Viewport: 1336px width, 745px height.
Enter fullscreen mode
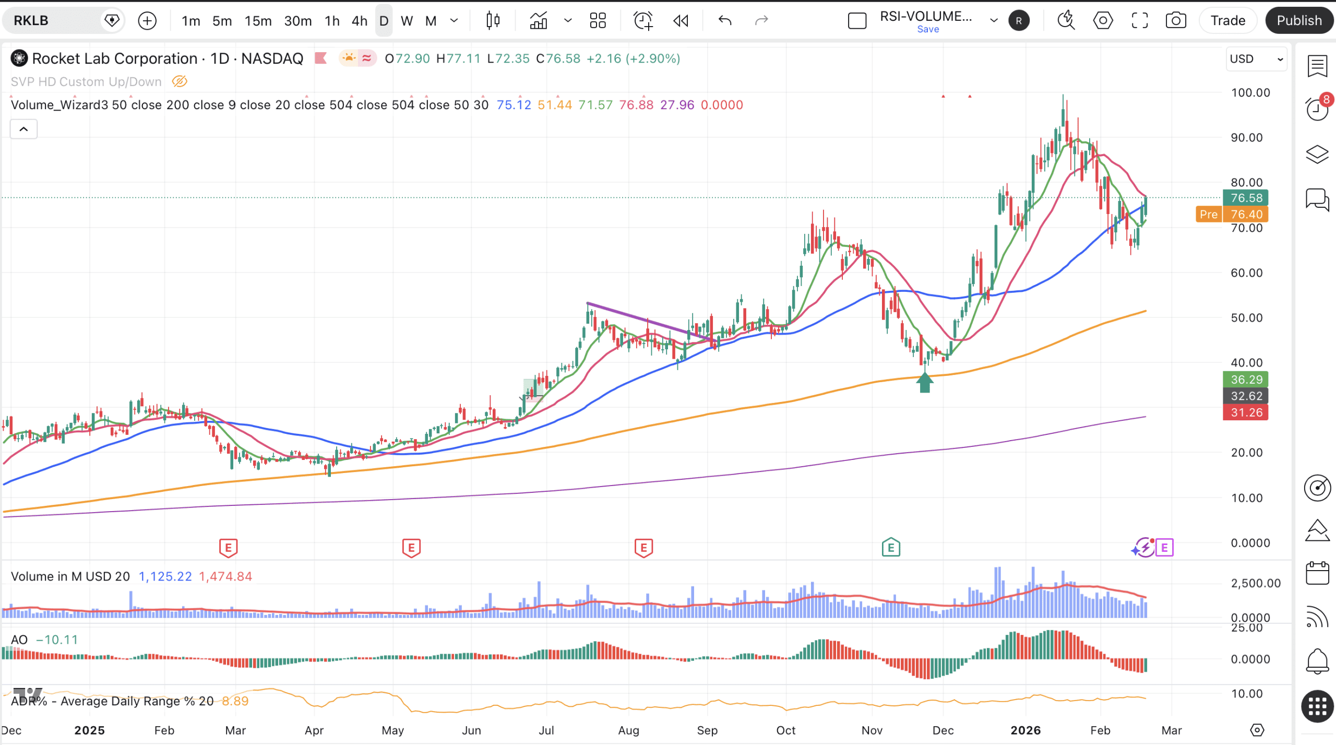coord(1139,20)
